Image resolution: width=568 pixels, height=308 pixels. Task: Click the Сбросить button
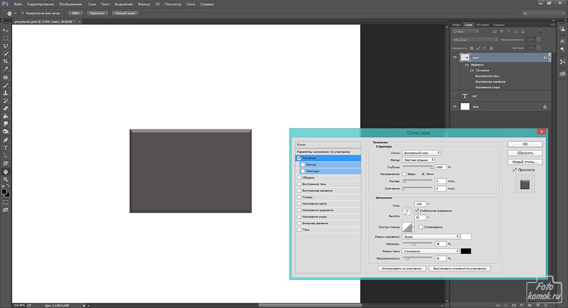(x=525, y=153)
